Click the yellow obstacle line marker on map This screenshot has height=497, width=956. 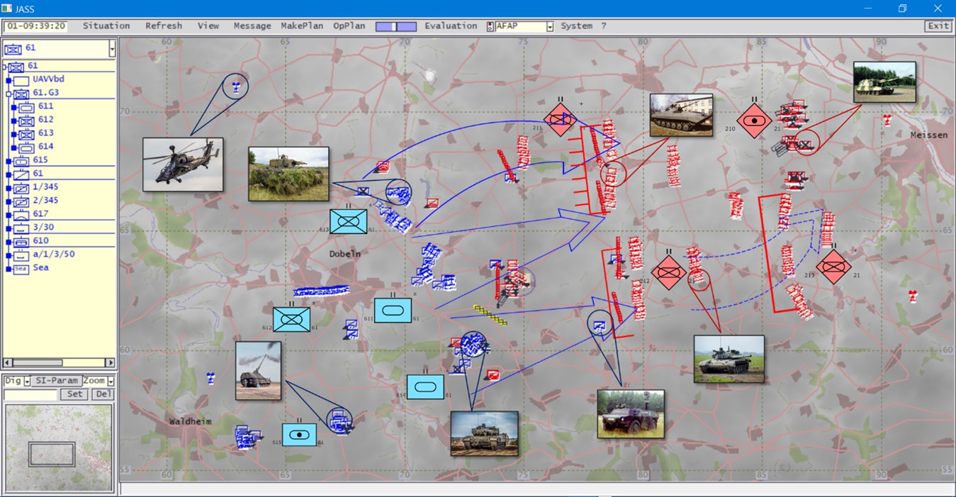point(490,315)
